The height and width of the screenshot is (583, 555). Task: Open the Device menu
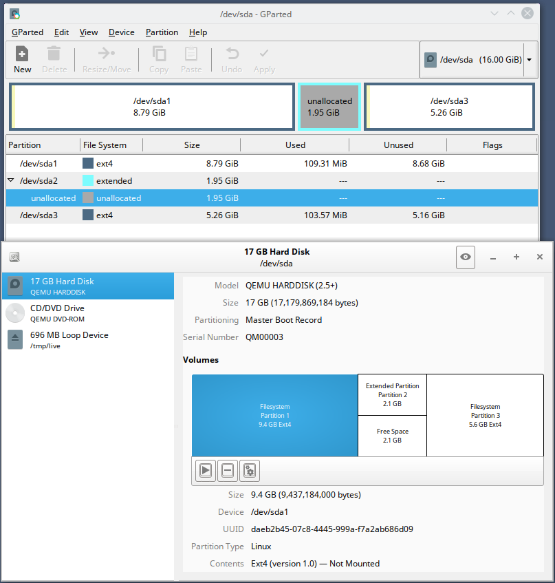[x=122, y=32]
